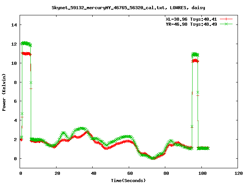Click the y-axis tick label 12
The width and height of the screenshot is (246, 184).
(x=14, y=44)
